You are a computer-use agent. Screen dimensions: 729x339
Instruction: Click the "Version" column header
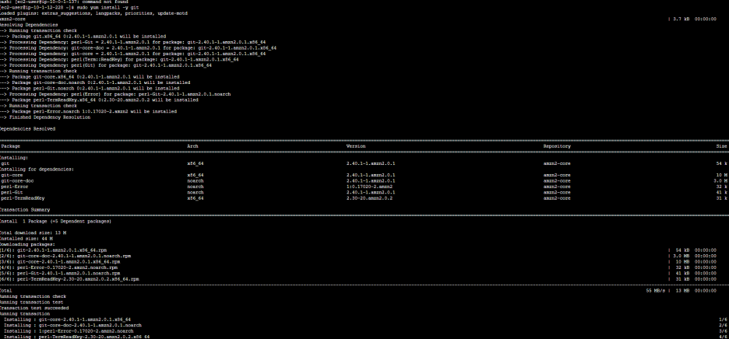pos(356,146)
